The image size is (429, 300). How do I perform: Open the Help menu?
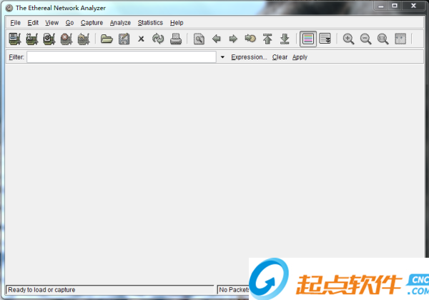pyautogui.click(x=177, y=23)
